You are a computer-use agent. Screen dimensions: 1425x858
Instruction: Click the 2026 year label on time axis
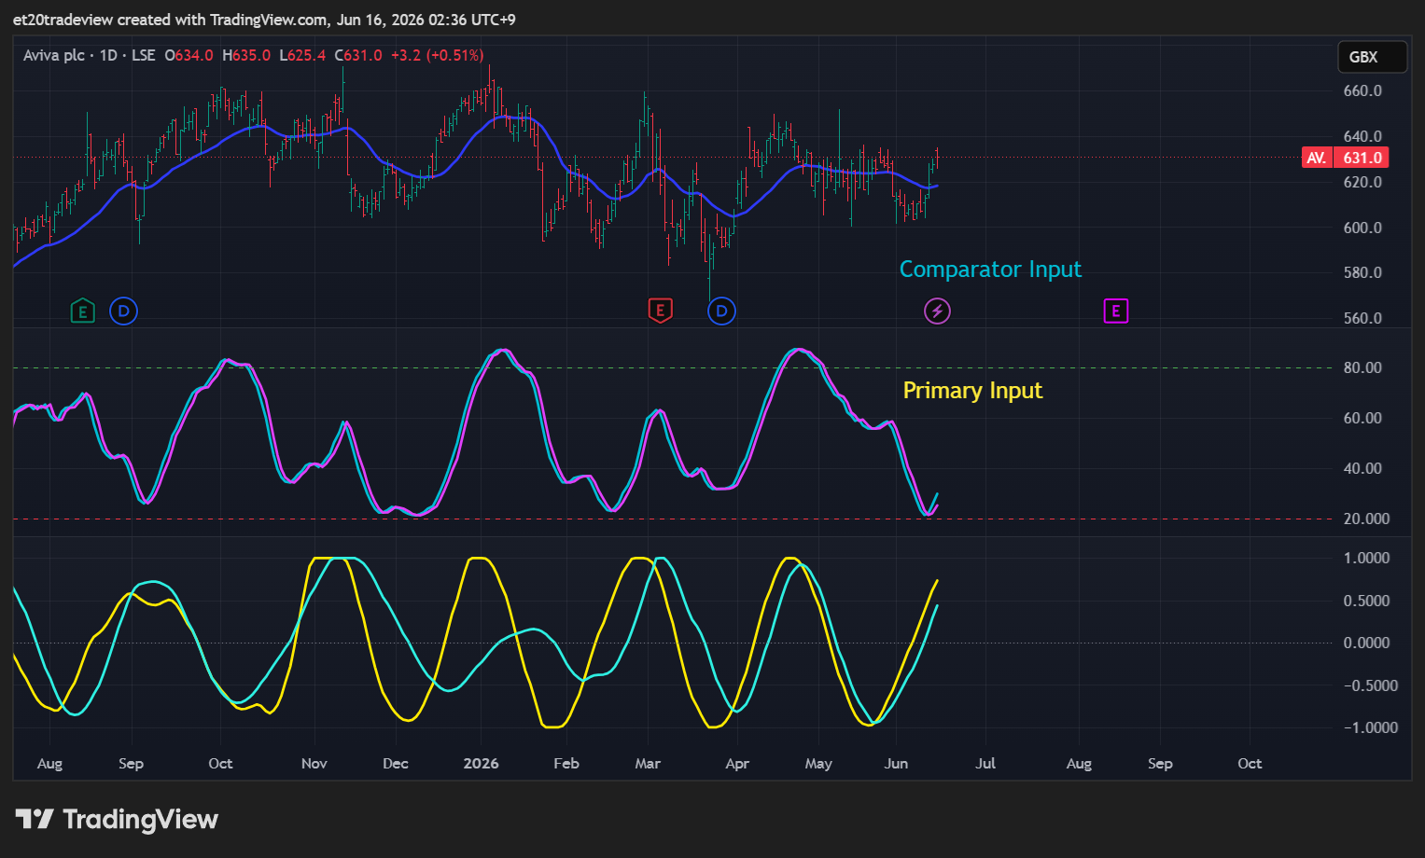[482, 763]
